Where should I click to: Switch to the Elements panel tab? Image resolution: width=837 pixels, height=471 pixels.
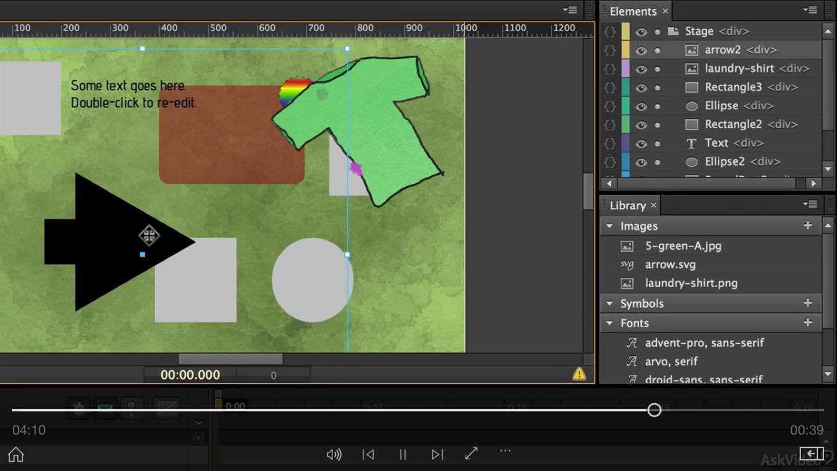(x=632, y=11)
